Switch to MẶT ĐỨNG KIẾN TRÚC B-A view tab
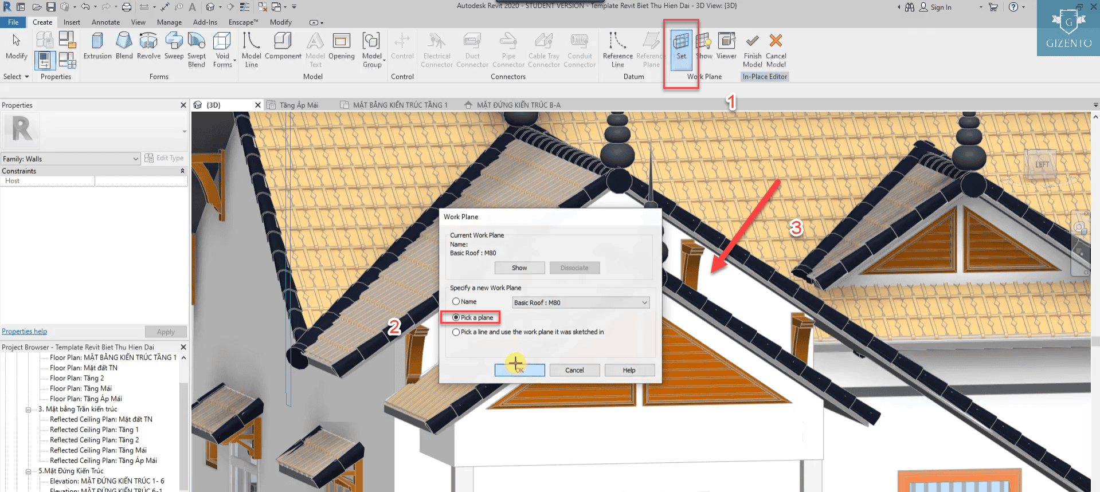The image size is (1100, 492). [519, 105]
